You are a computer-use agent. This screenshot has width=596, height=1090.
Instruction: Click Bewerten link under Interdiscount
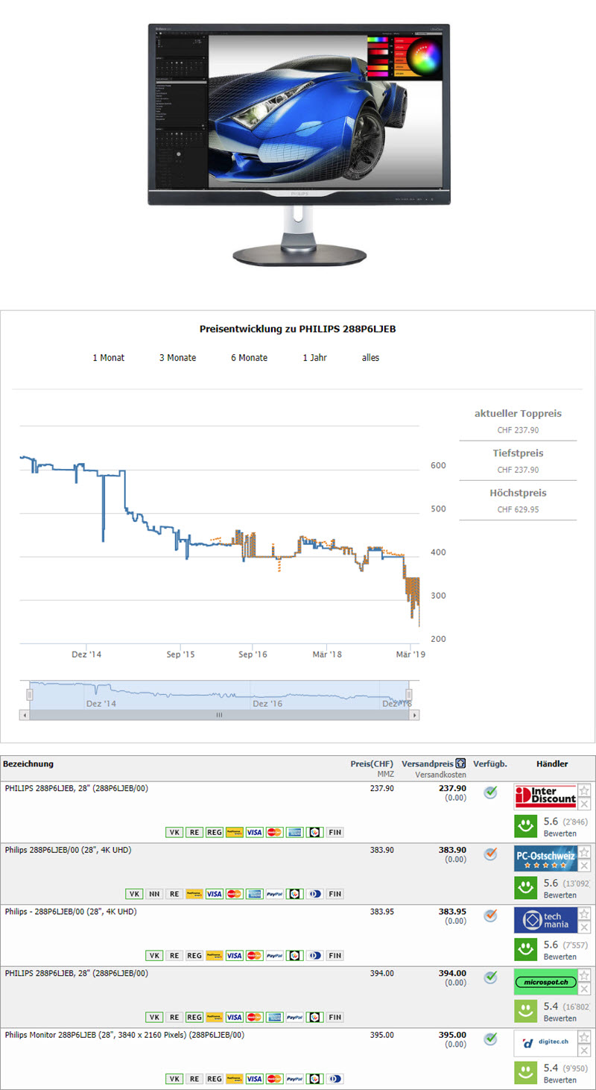(559, 834)
